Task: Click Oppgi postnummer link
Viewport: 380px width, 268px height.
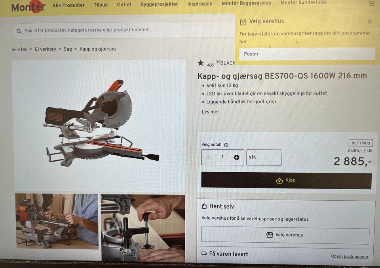Action: [x=350, y=257]
